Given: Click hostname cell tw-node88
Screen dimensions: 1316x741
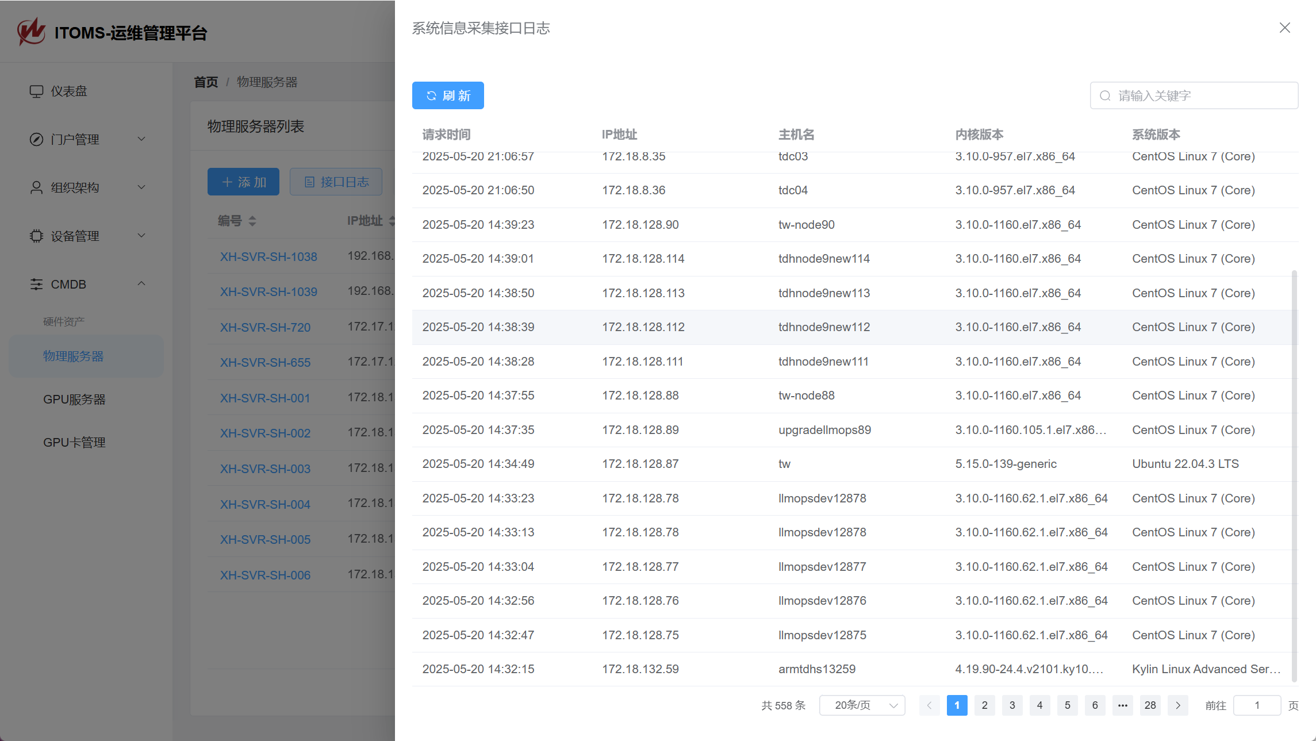Looking at the screenshot, I should point(806,396).
